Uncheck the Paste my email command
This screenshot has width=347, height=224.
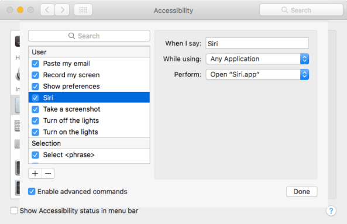35,64
